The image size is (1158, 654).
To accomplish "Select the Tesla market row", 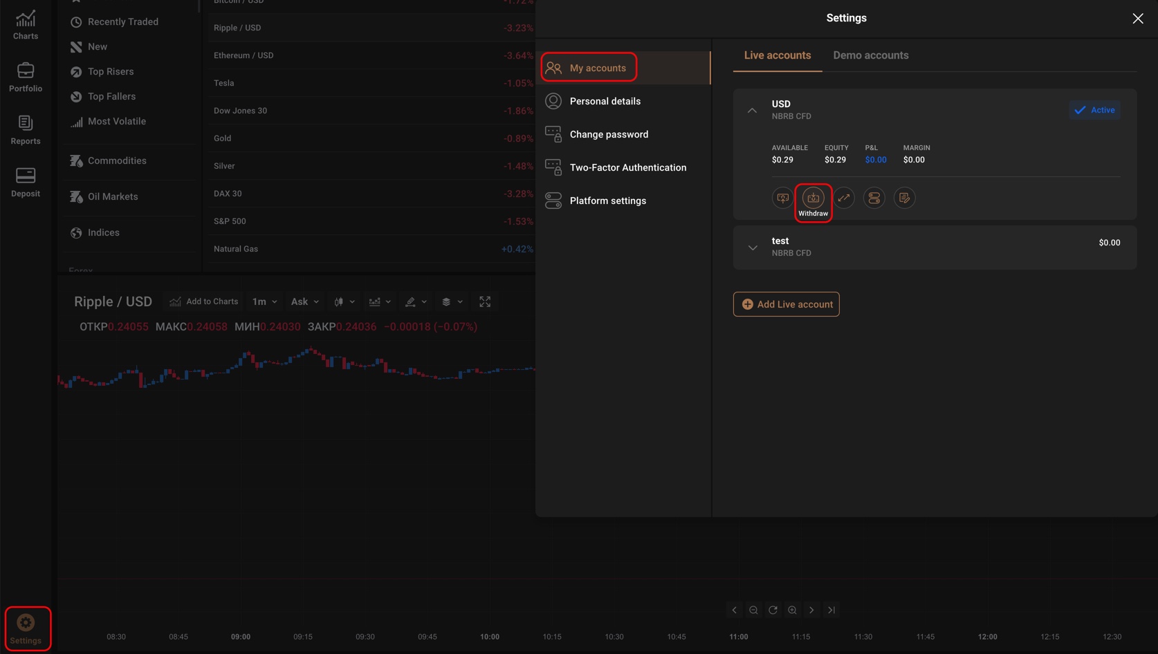I will [372, 83].
